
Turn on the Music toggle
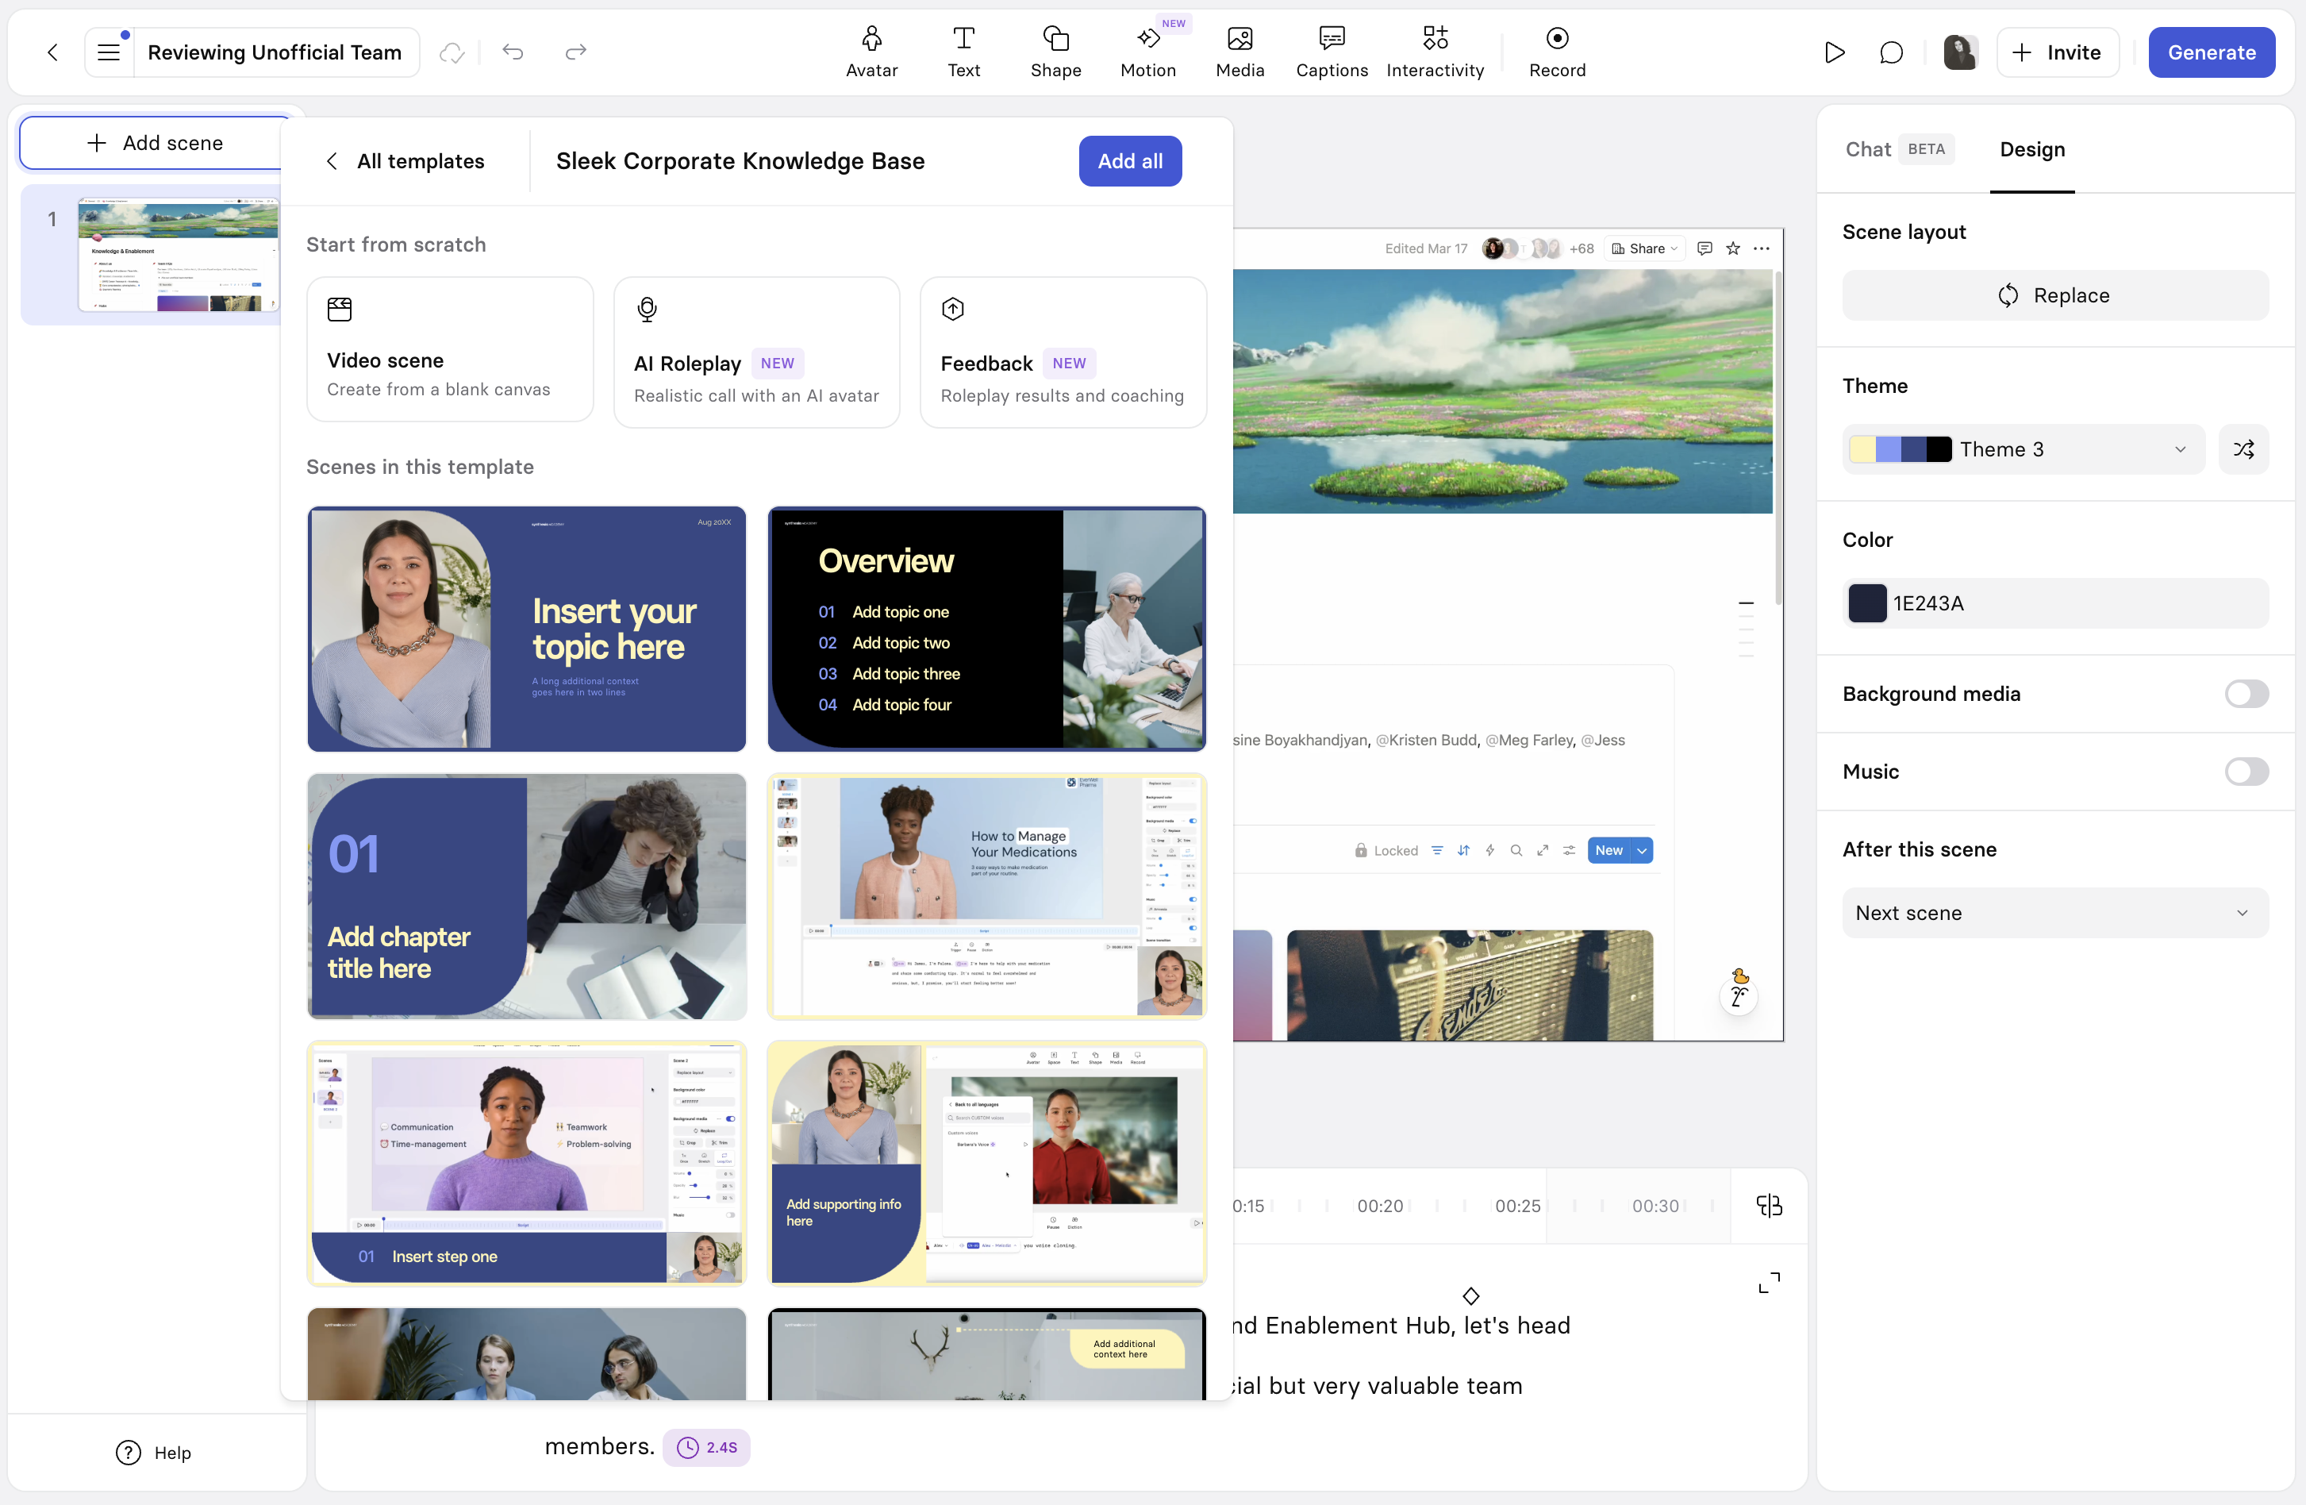[x=2246, y=772]
